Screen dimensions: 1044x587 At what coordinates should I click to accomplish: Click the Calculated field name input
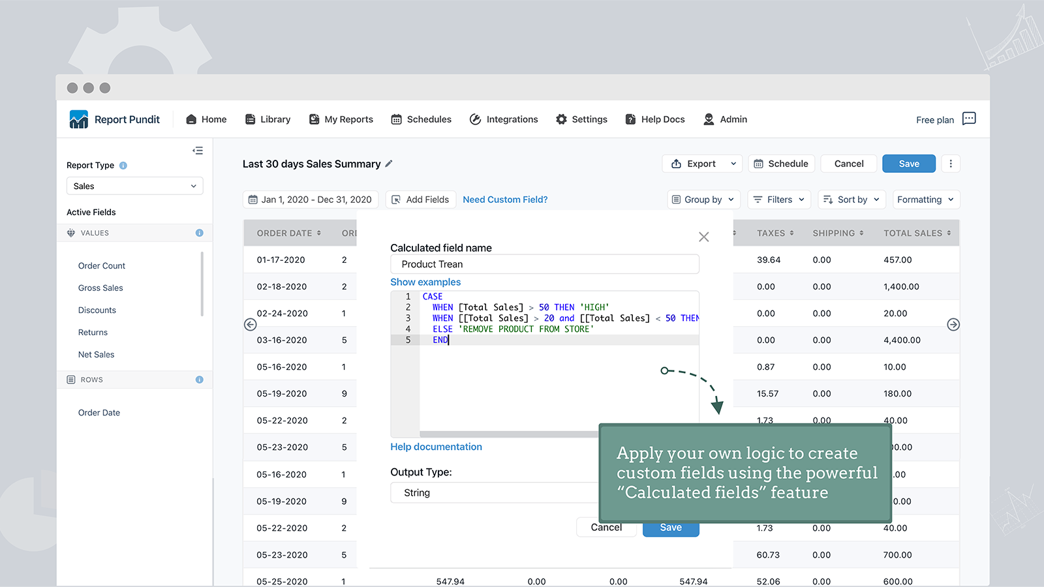coord(544,264)
